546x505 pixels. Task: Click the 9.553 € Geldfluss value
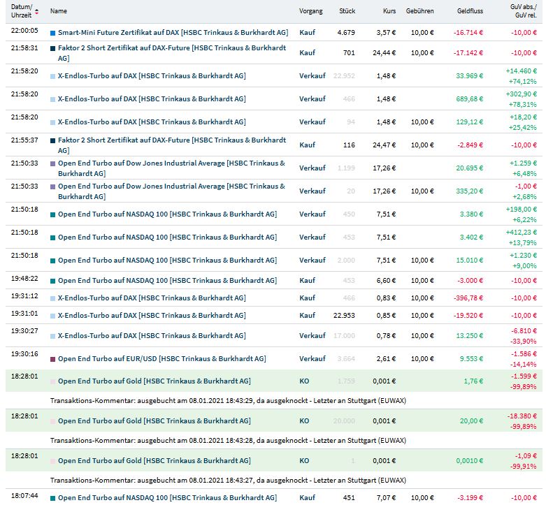[x=471, y=358]
